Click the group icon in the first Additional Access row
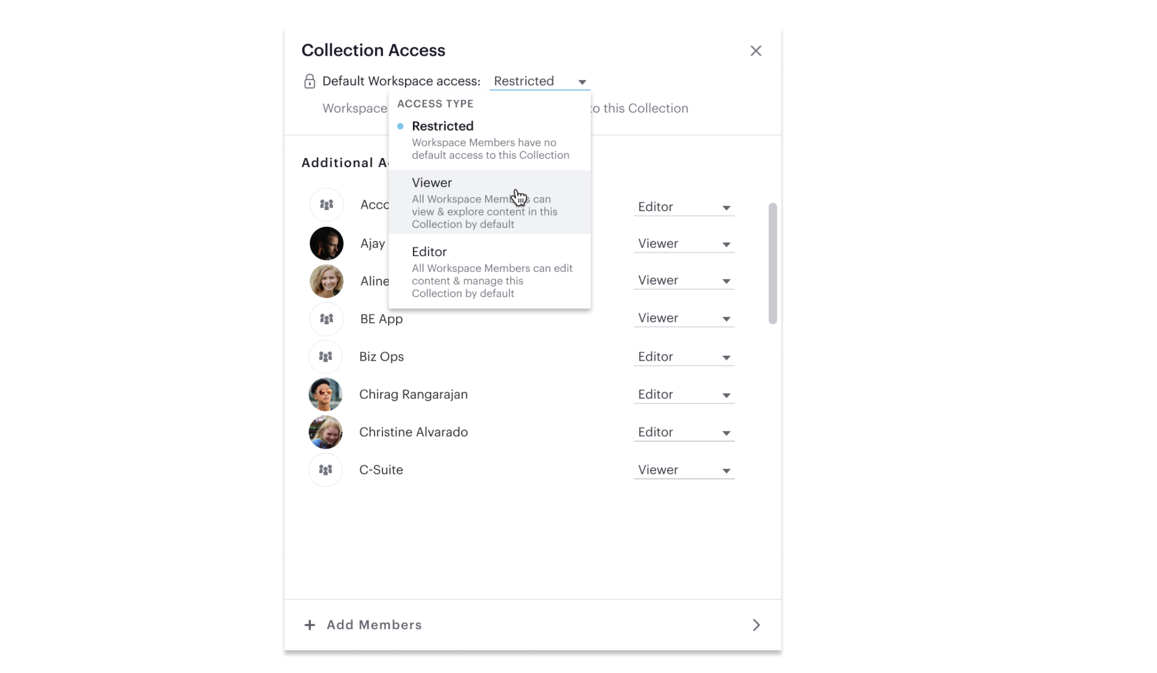This screenshot has height=673, width=1157. [x=326, y=205]
